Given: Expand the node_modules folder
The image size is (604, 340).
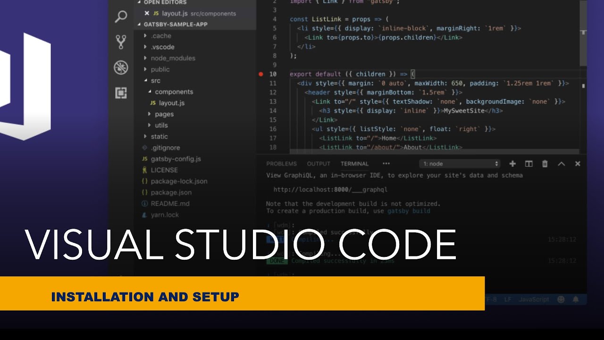Looking at the screenshot, I should click(145, 58).
